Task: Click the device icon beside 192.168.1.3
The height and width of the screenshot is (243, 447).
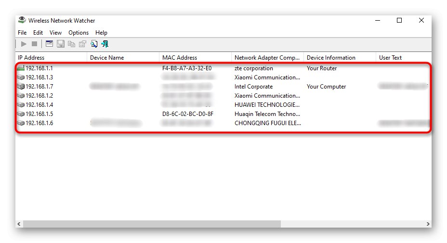Action: tap(21, 77)
